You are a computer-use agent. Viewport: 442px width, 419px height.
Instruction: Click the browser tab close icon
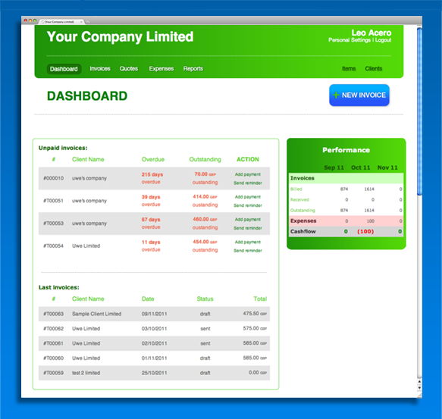(81, 22)
